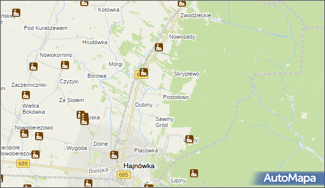The height and width of the screenshot is (188, 325).
Task: Click the Wygoda label
Action: [x=77, y=148]
